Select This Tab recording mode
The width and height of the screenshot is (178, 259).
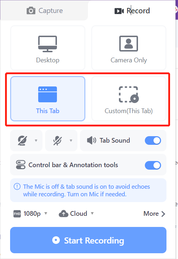coord(48,99)
